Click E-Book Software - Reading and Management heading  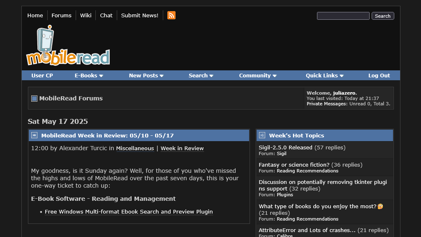coord(103,199)
